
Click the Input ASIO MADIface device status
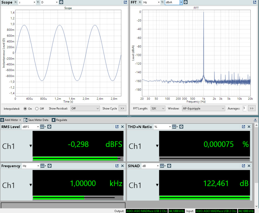click(216, 211)
